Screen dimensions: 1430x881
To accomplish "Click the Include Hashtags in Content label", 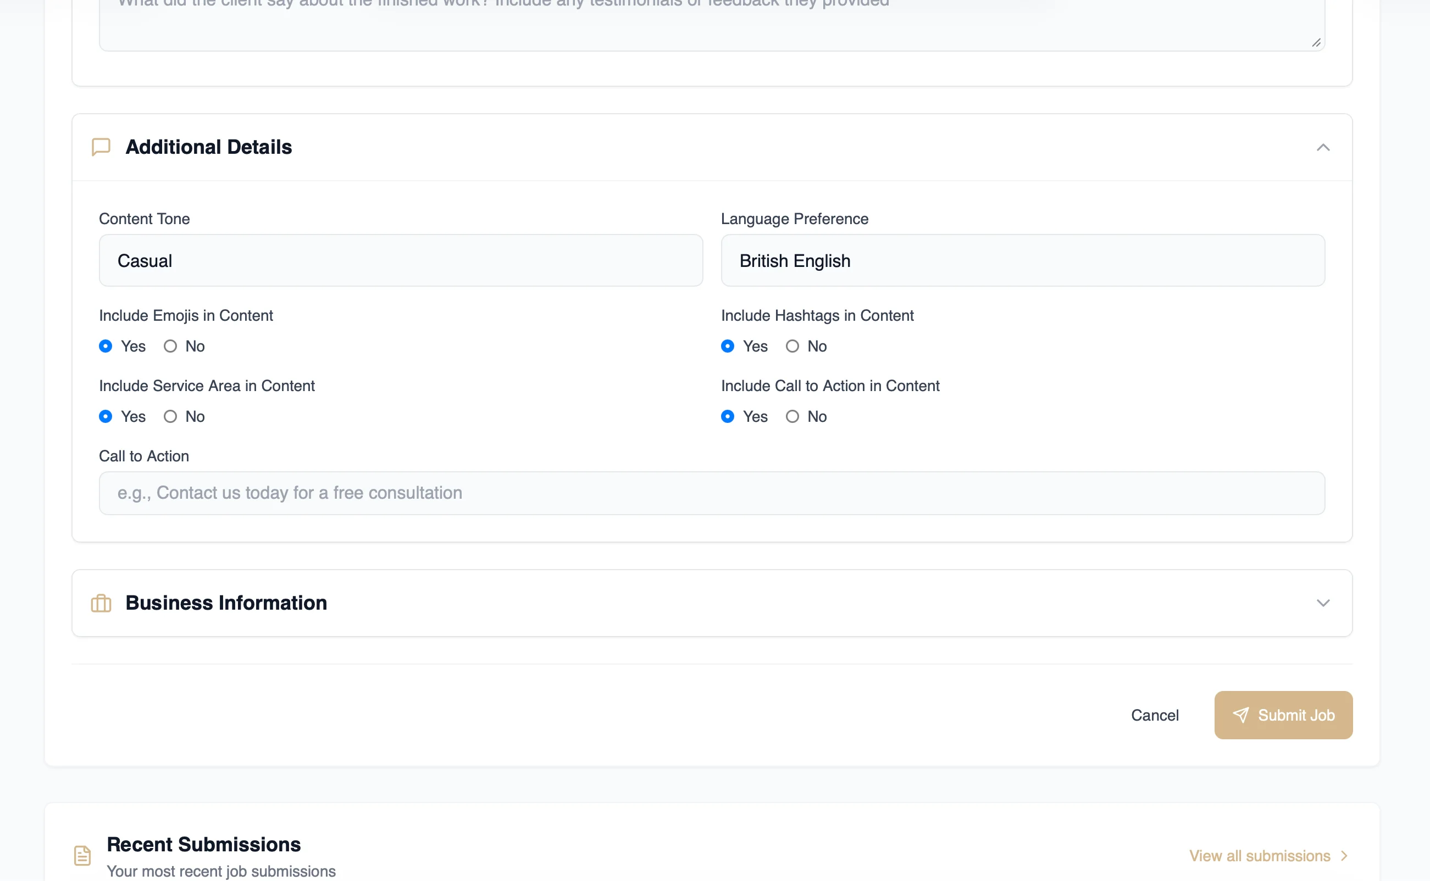I will 817,315.
